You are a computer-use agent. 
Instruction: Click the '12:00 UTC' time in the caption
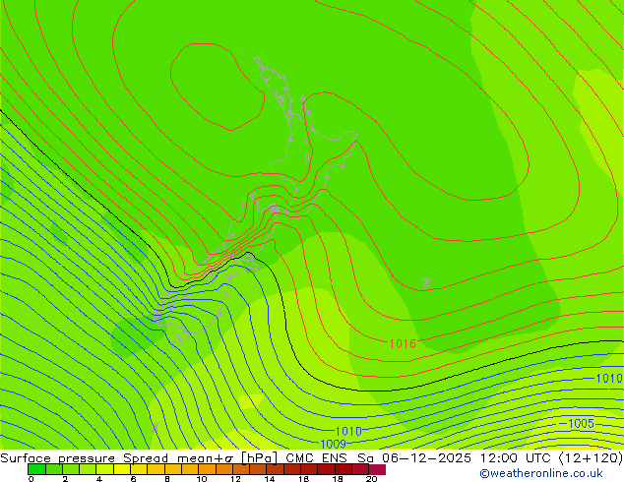[x=518, y=458]
